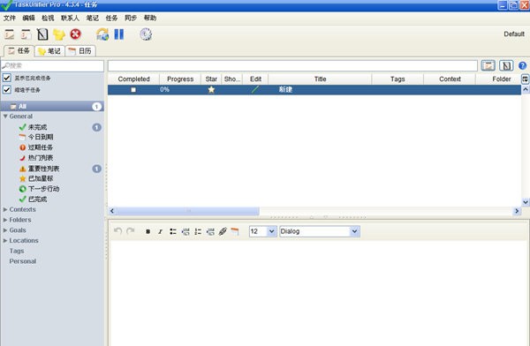Image resolution: width=530 pixels, height=346 pixels.
Task: Click the synchronize icon in toolbar
Action: (102, 34)
